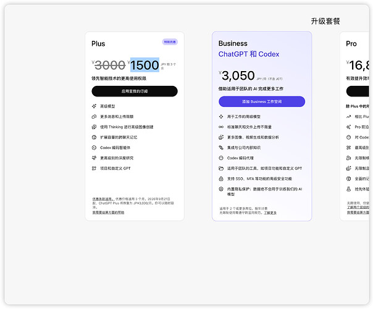Click the struck-through 3000 price

(110, 66)
